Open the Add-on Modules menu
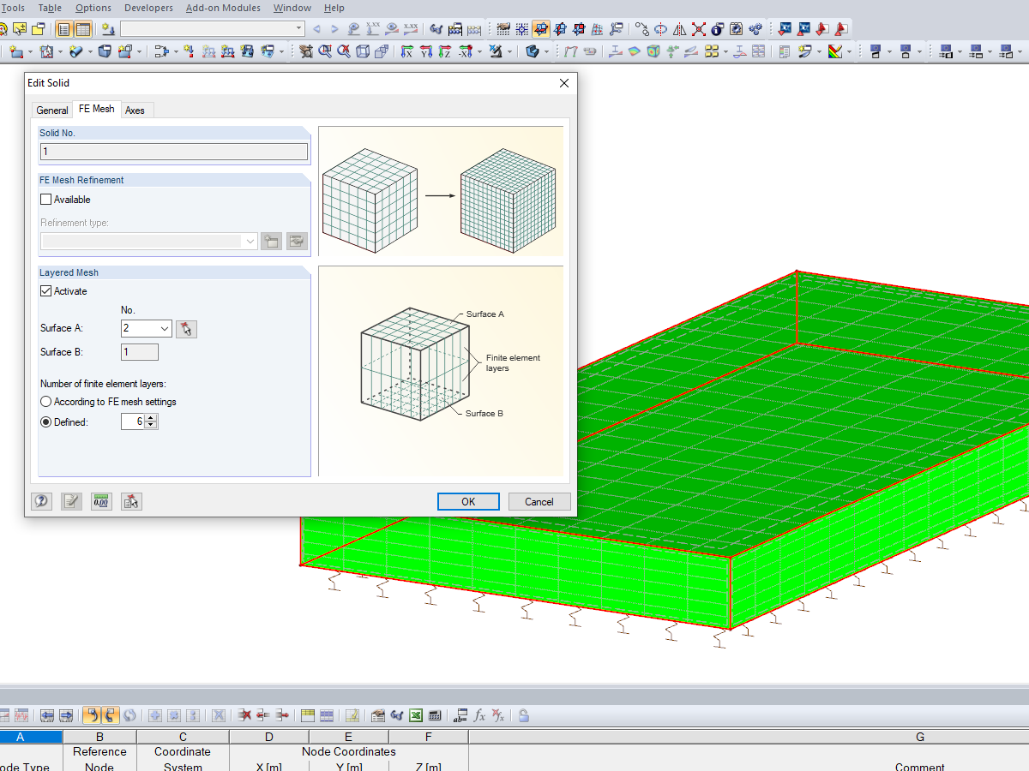1029x771 pixels. (x=223, y=8)
